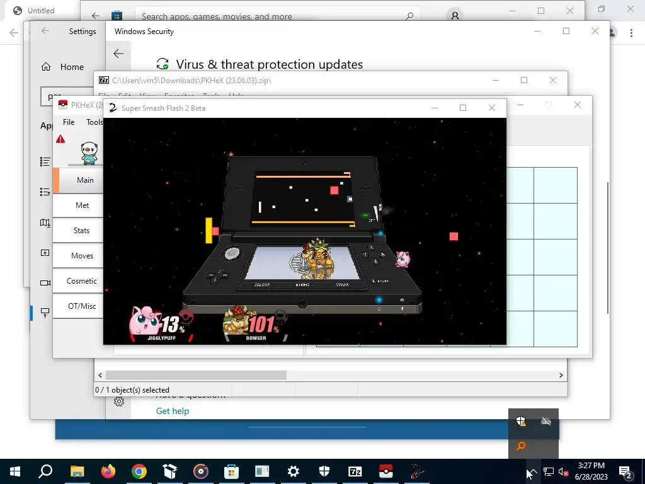
Task: Open the Microsoft Store profile icon
Action: (x=455, y=16)
